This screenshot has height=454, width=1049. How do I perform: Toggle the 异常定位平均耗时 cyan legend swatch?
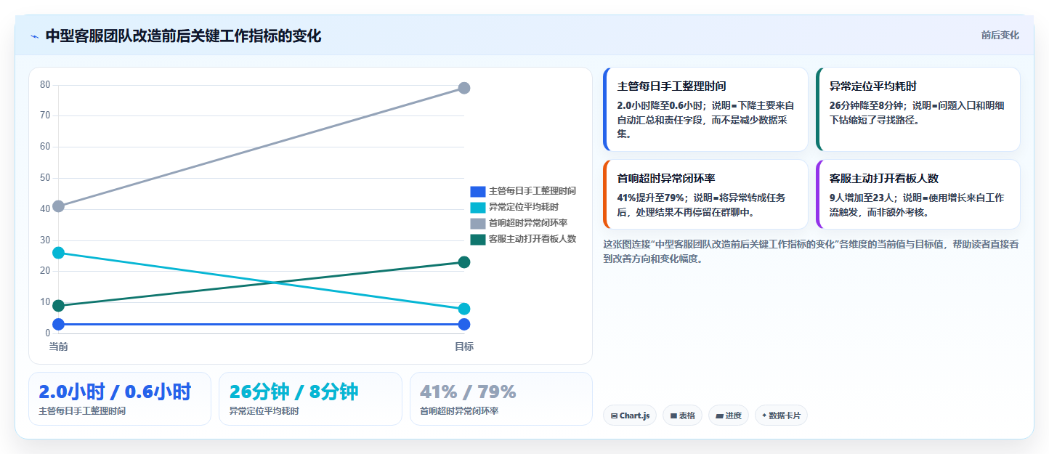coord(477,207)
